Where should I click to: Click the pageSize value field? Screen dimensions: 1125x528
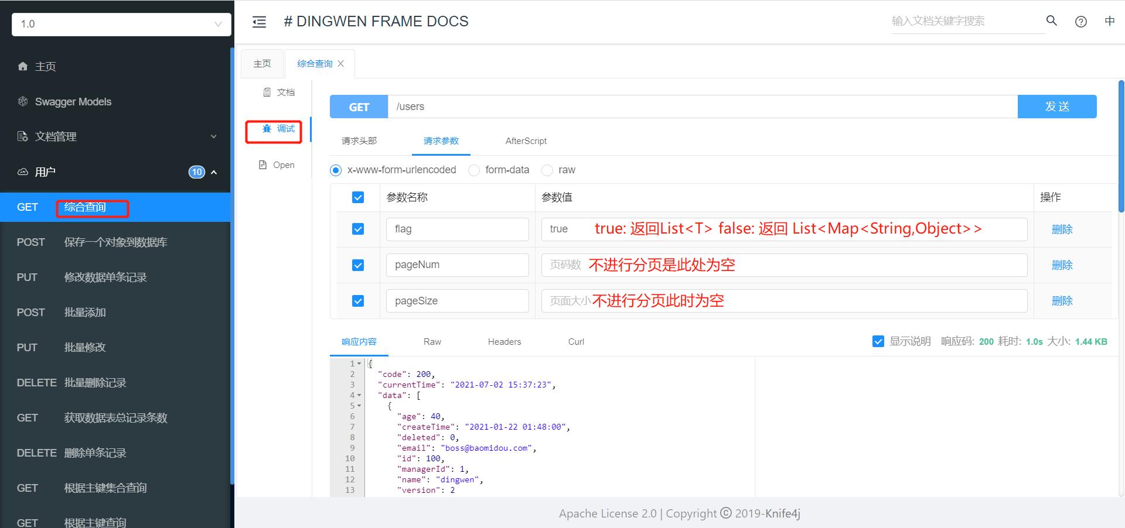(784, 301)
